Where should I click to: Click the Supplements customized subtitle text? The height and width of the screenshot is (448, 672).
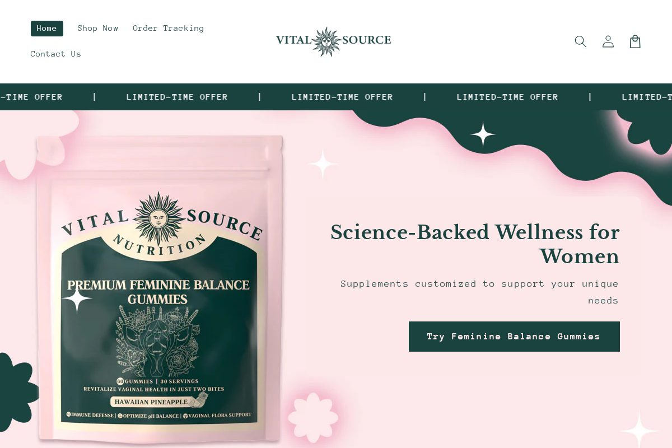pos(479,292)
